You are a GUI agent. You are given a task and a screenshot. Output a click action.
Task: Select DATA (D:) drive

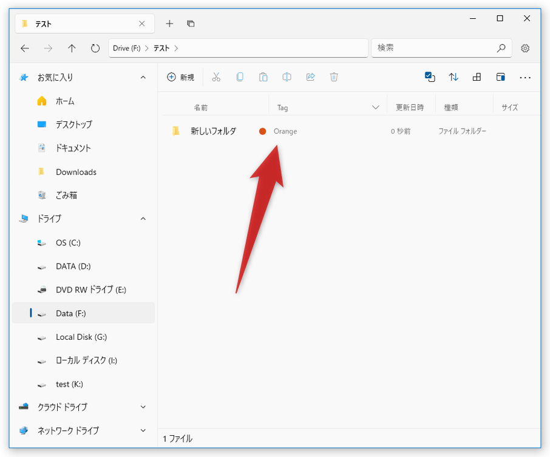pos(84,266)
